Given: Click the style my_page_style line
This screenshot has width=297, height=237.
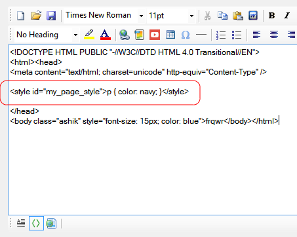Looking at the screenshot, I should [x=99, y=92].
